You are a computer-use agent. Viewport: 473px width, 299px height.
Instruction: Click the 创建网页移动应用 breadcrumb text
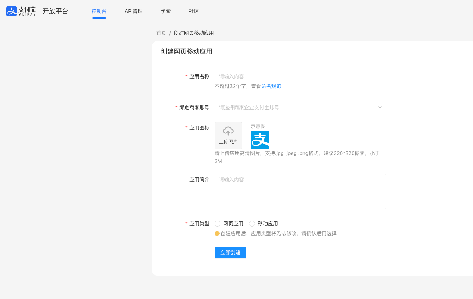coord(194,33)
